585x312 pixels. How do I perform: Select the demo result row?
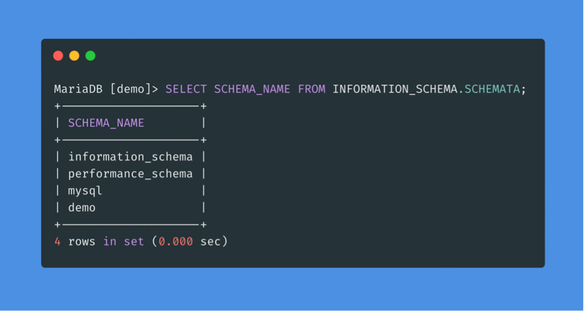tap(82, 208)
